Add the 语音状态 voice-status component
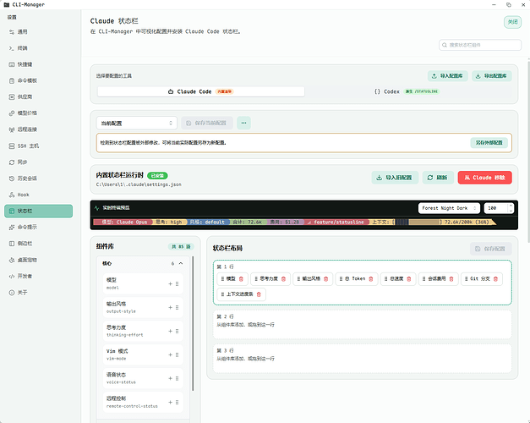The image size is (530, 423). pyautogui.click(x=171, y=379)
